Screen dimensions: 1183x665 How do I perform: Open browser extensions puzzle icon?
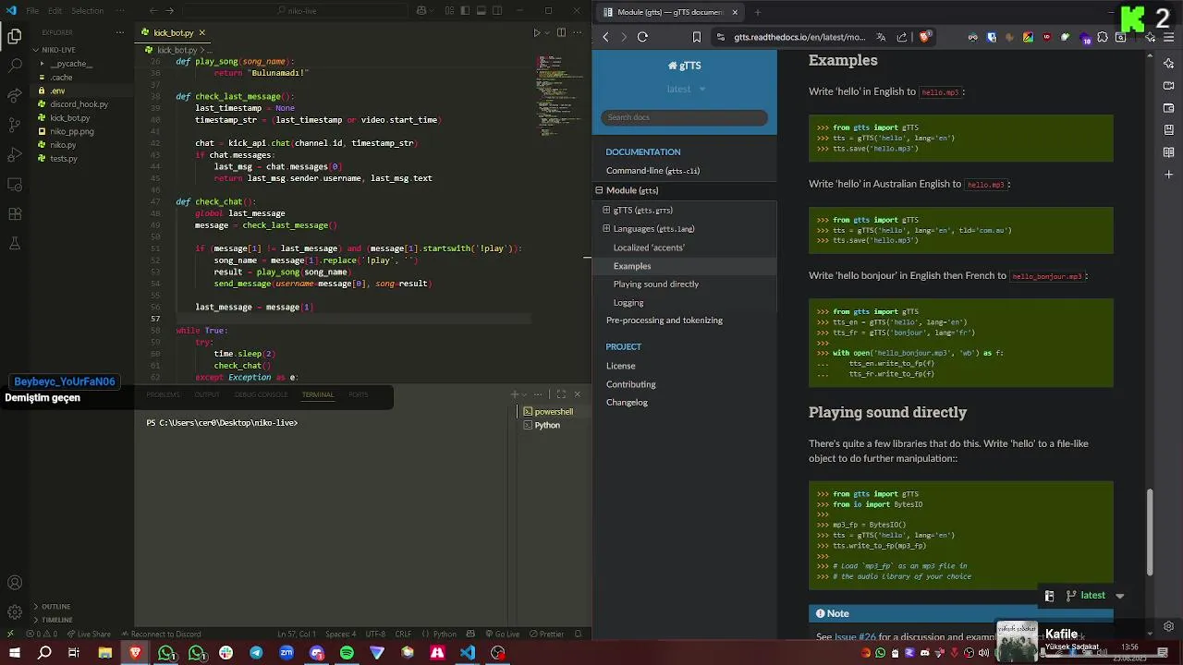click(1103, 37)
